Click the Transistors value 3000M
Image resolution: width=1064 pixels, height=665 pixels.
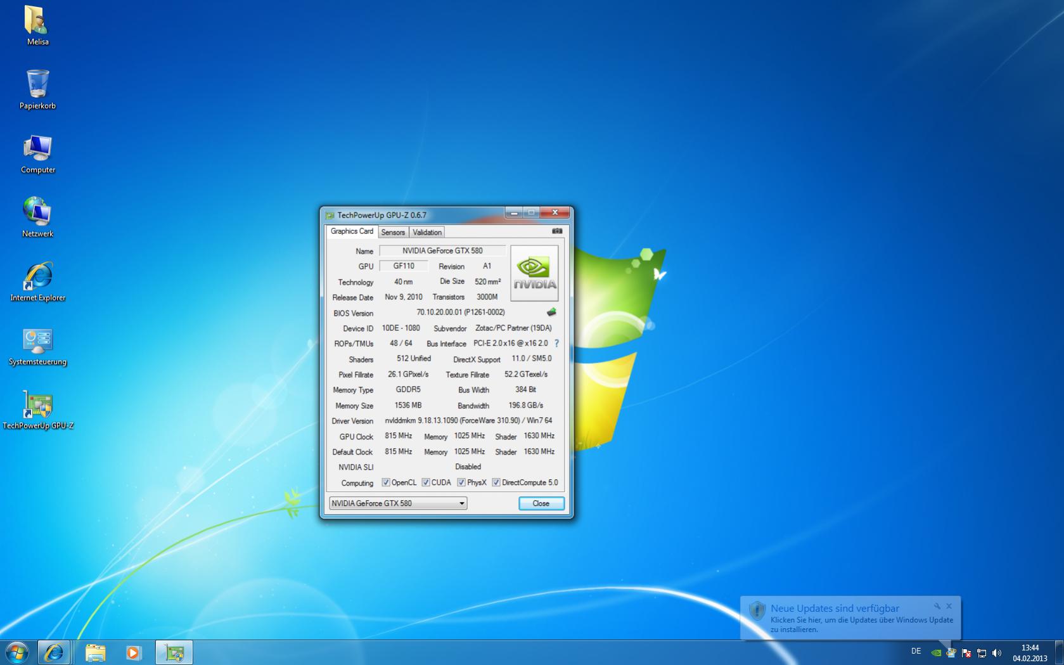[487, 297]
